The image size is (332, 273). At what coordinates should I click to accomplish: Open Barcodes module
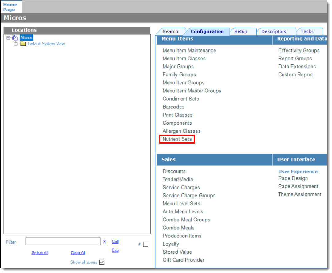point(173,107)
